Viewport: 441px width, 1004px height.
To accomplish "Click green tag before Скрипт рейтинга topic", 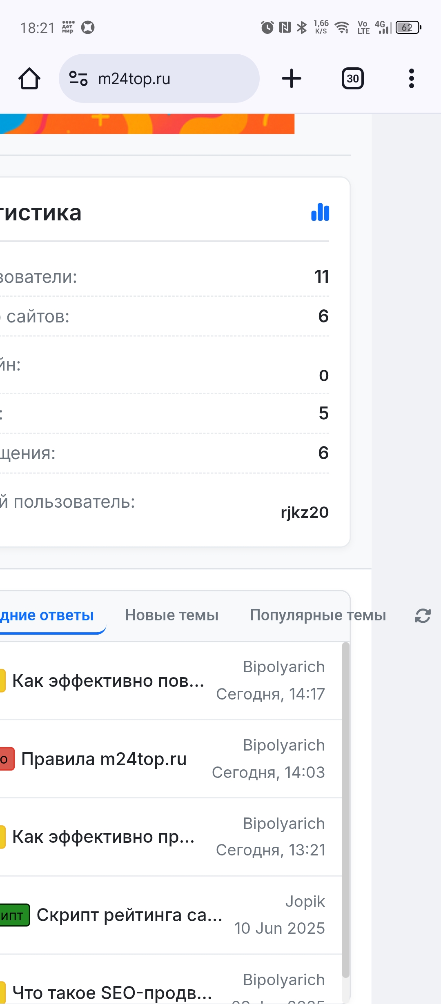I will [14, 915].
